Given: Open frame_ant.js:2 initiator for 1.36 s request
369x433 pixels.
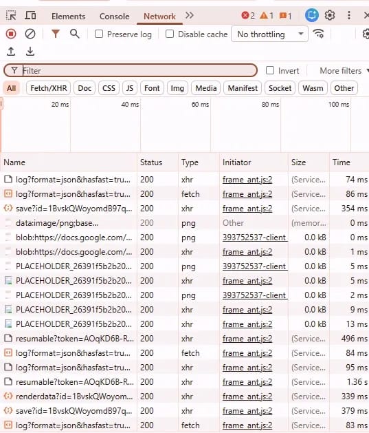Looking at the screenshot, I should [247, 382].
